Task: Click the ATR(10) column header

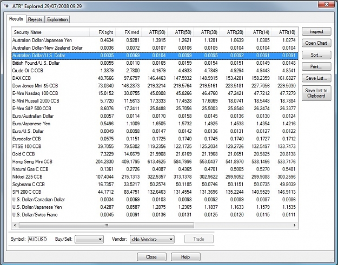Action: 285,32
